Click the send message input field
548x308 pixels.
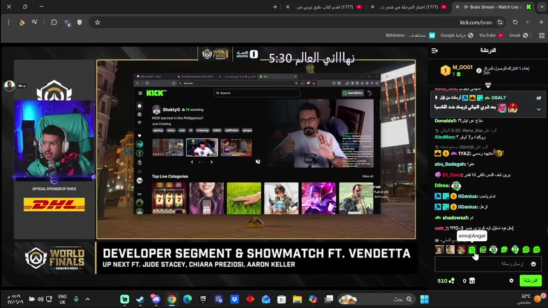(x=488, y=264)
